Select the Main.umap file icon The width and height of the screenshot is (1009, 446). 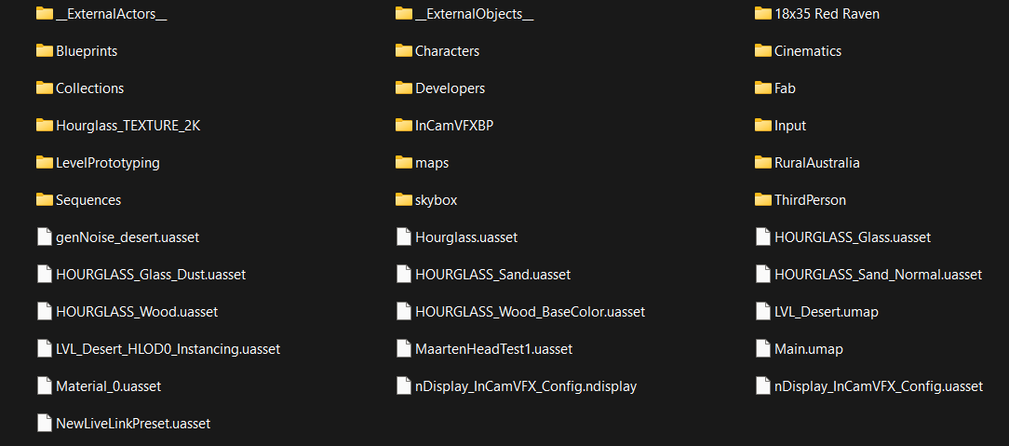pyautogui.click(x=763, y=349)
